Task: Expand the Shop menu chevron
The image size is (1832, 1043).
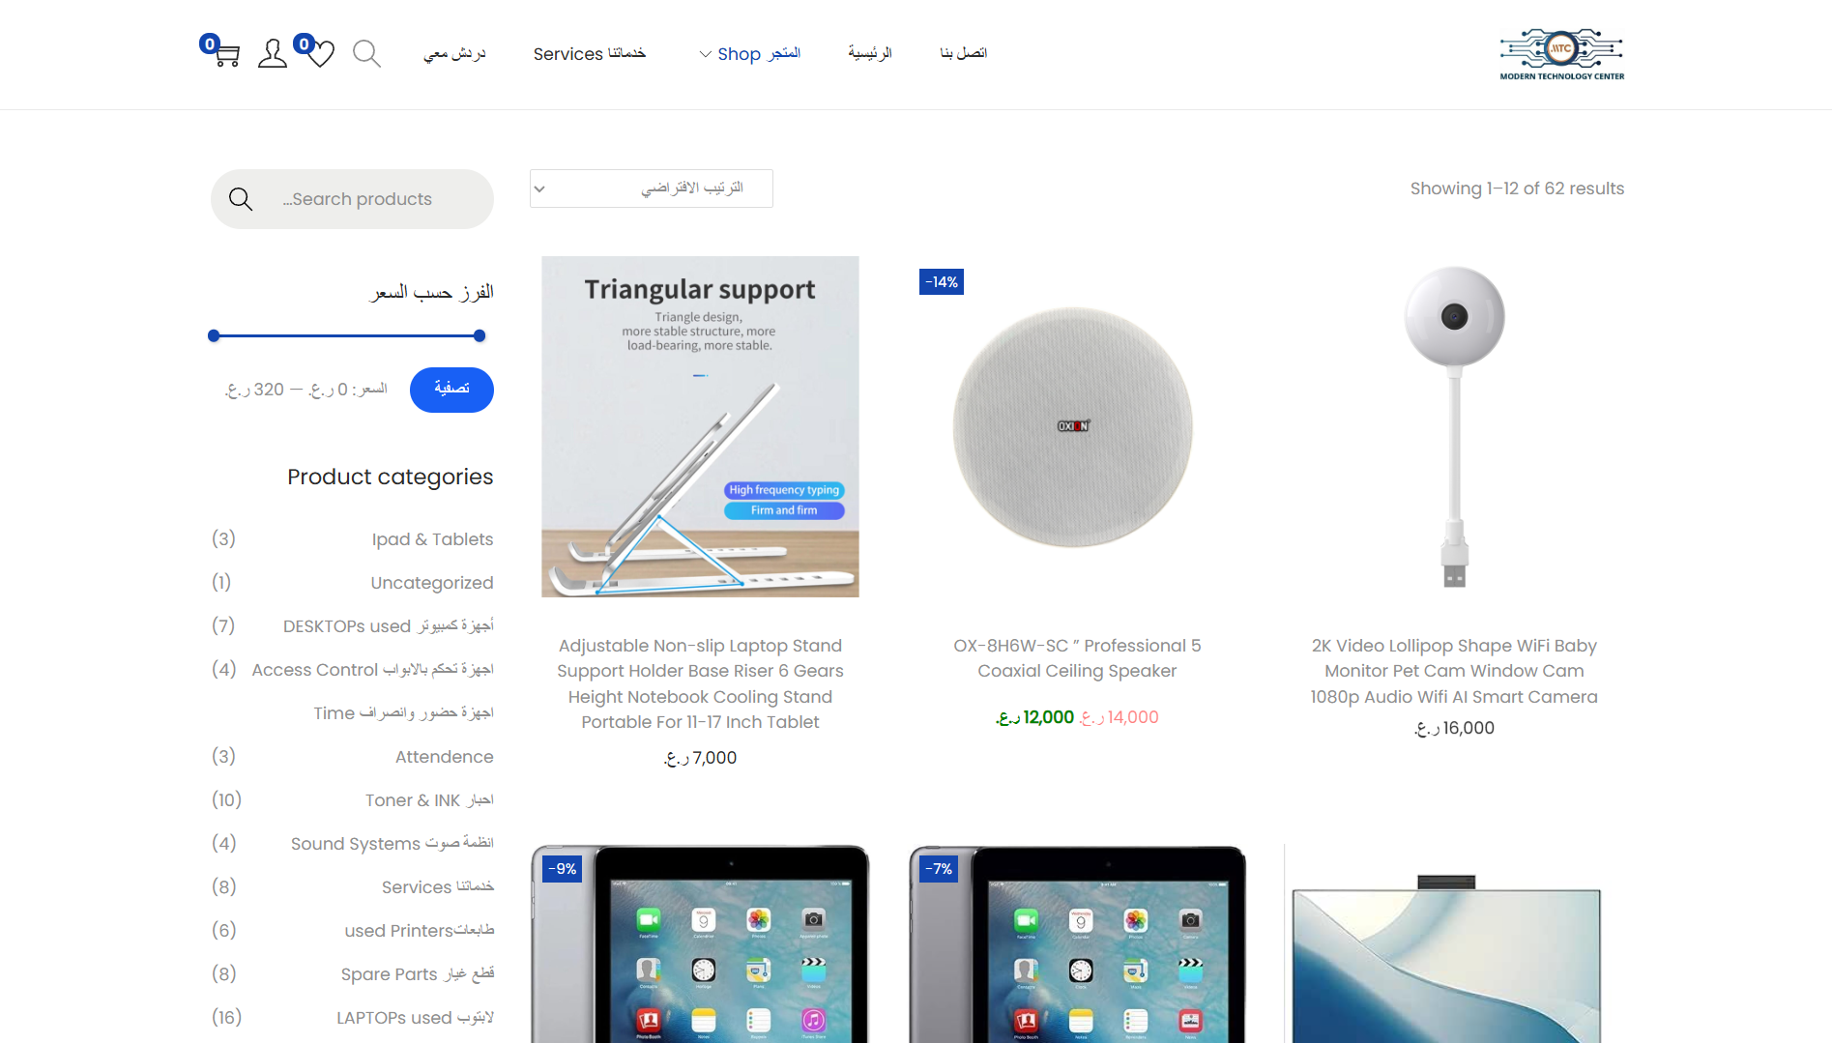Action: coord(706,54)
